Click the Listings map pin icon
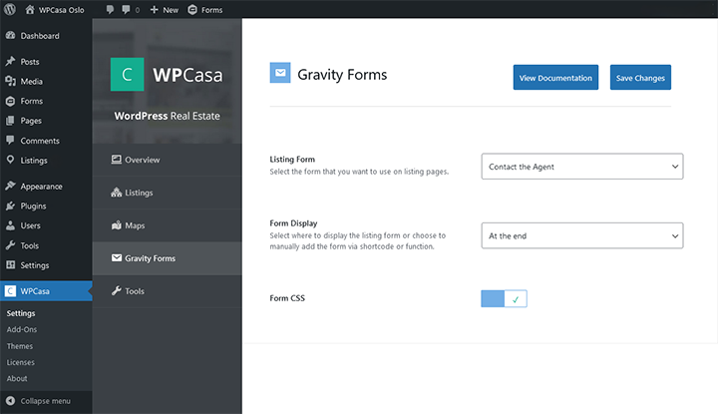Image resolution: width=718 pixels, height=414 pixels. [x=10, y=160]
